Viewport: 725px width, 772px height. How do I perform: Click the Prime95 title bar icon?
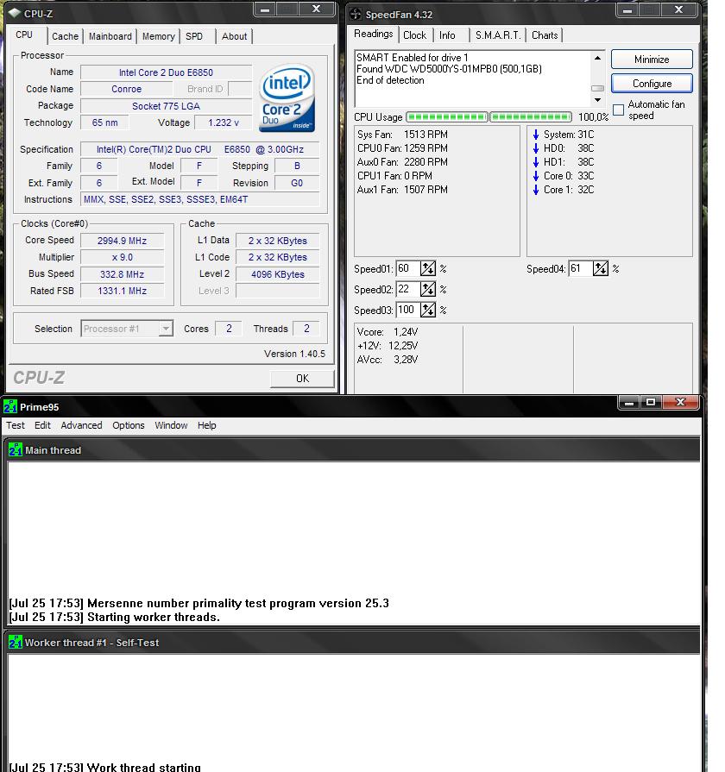9,406
